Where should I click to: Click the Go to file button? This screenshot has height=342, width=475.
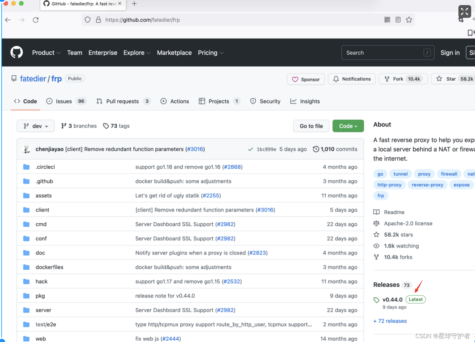point(311,126)
